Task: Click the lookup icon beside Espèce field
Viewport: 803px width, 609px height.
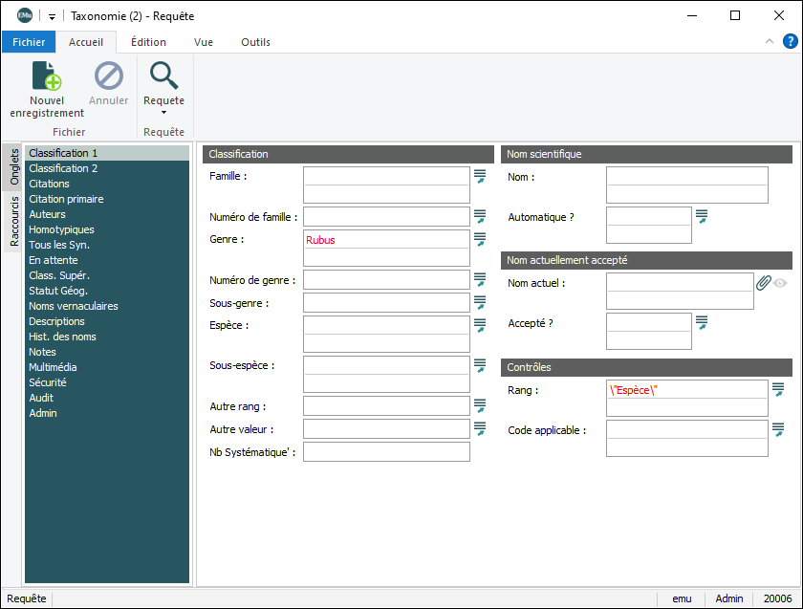Action: click(x=480, y=325)
